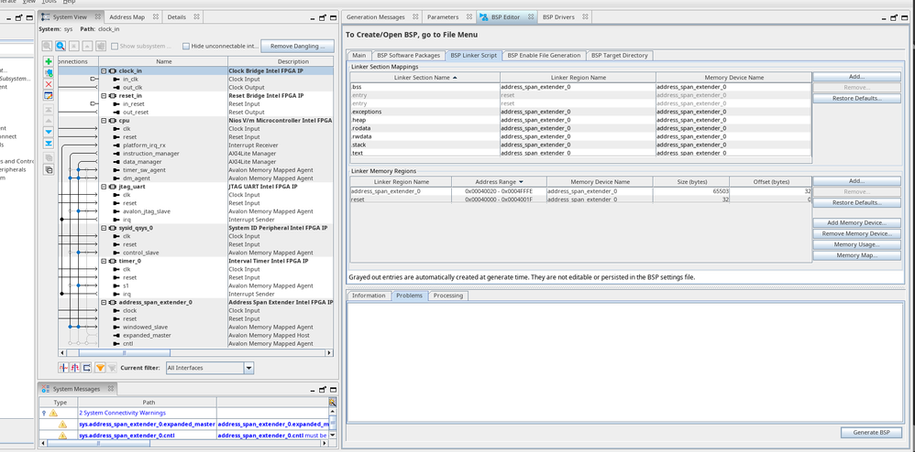This screenshot has height=452, width=915.
Task: Collapse the timer_0 component tree node
Action: 105,261
